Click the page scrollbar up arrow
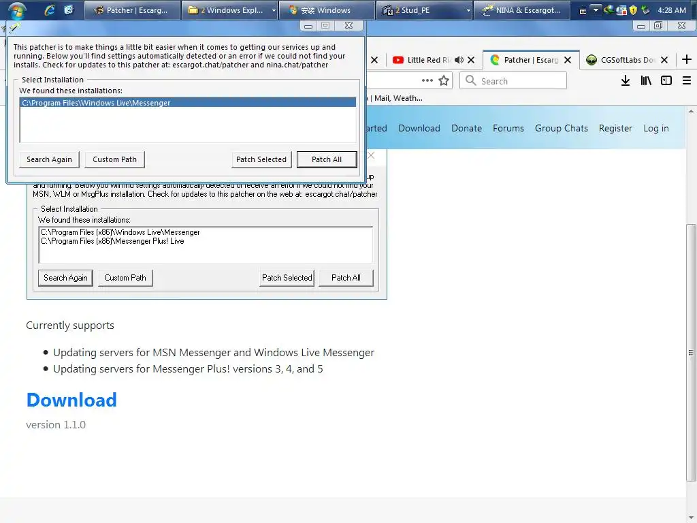697x523 pixels. click(x=692, y=111)
